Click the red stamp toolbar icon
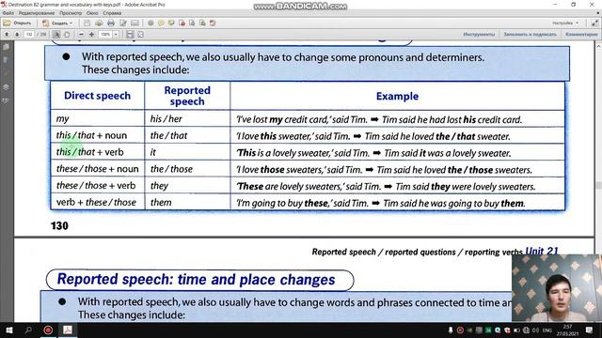 [213, 23]
